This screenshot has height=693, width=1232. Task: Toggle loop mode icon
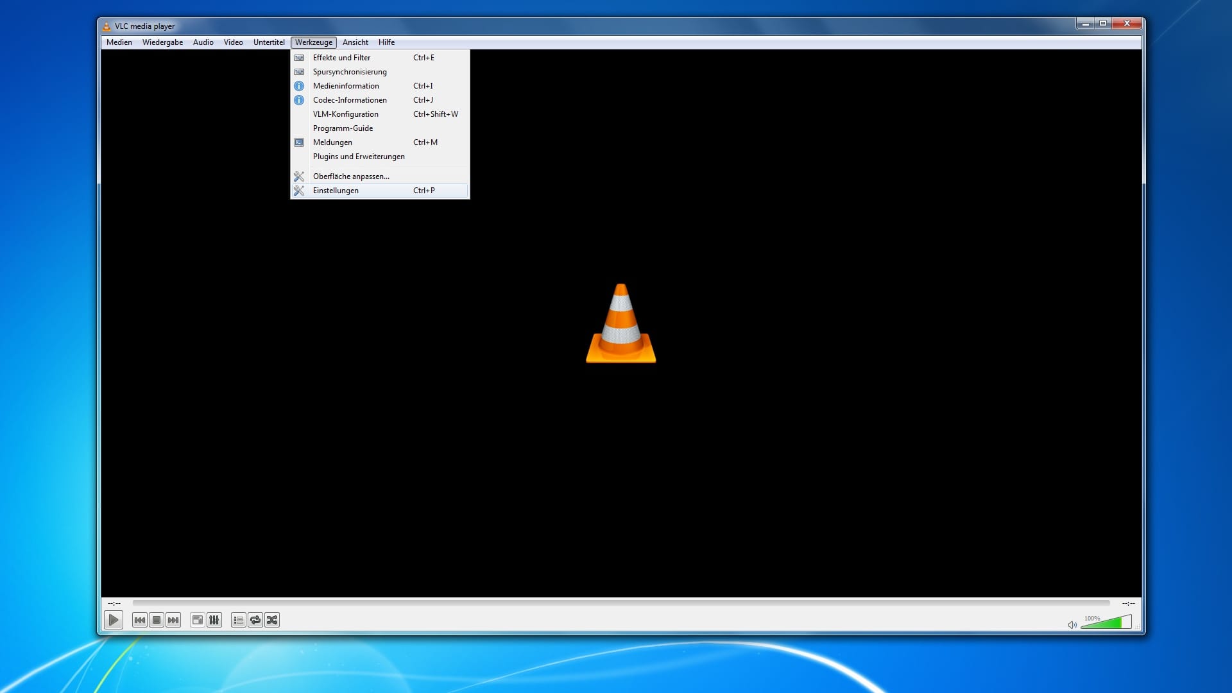click(x=255, y=620)
